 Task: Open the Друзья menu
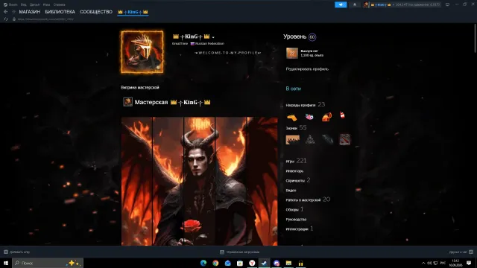34,4
